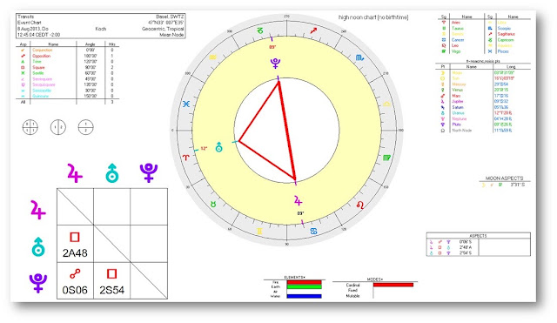Viewport: 557px width, 323px height.
Task: Click the Pluto column header above the aspect grid
Action: [x=149, y=172]
